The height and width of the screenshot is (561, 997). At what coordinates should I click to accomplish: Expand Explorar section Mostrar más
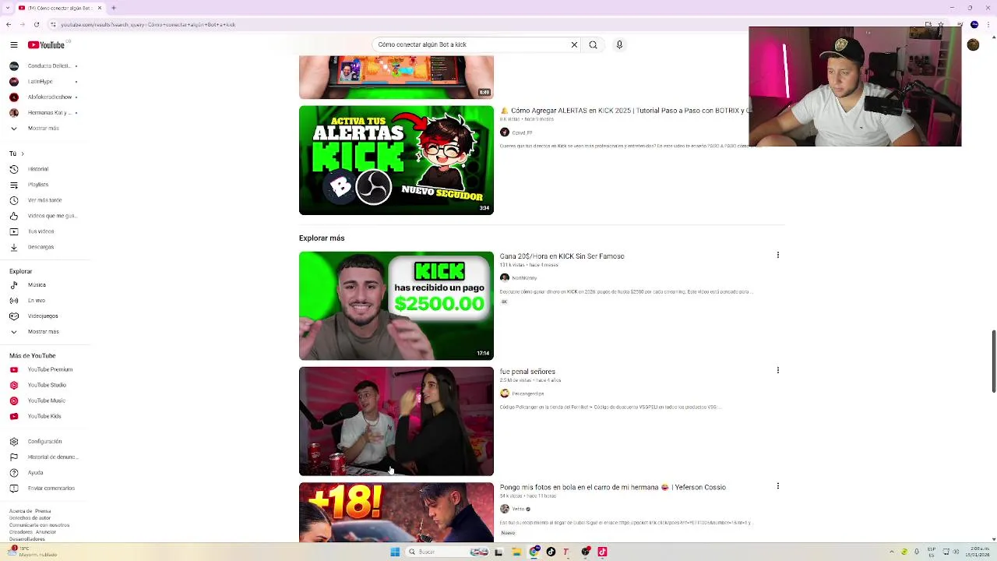click(x=45, y=332)
